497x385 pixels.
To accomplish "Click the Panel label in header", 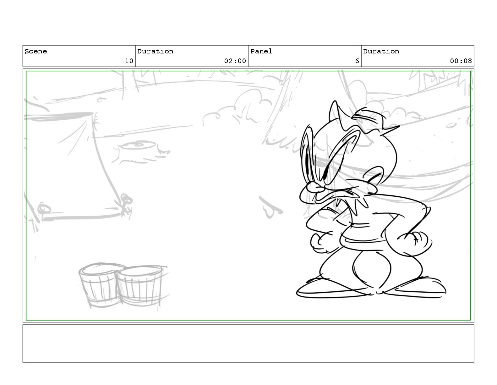I will click(261, 51).
